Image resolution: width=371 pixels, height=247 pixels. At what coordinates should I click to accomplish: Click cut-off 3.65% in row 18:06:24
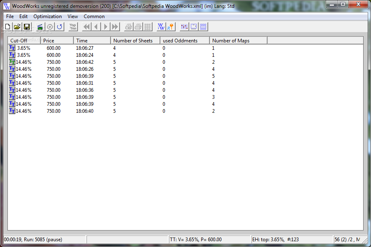tap(23, 55)
